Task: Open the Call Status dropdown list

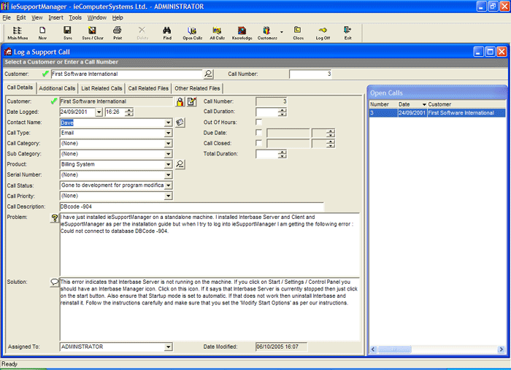Action: click(x=169, y=186)
